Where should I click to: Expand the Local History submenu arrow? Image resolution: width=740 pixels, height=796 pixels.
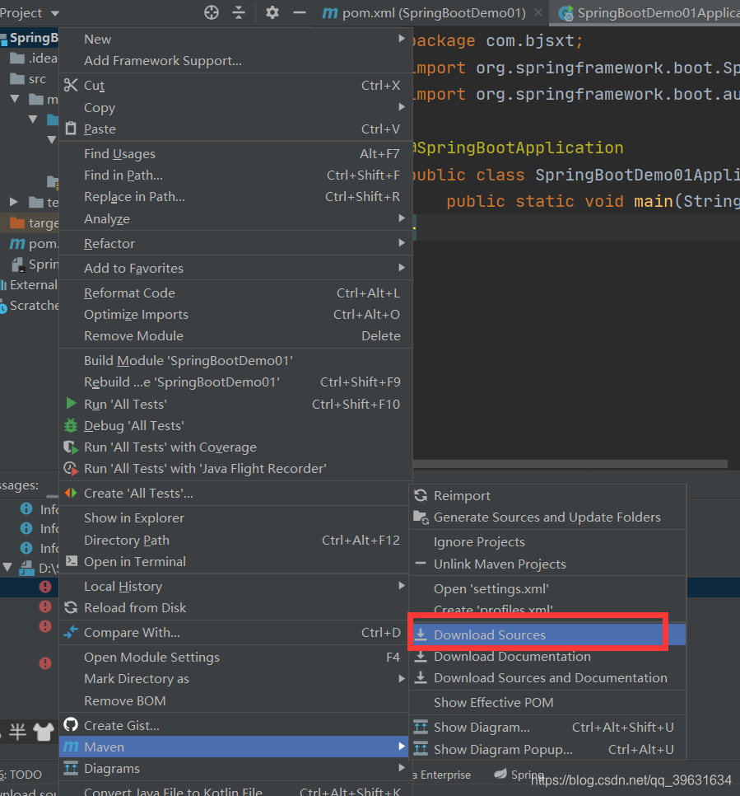[x=402, y=585]
